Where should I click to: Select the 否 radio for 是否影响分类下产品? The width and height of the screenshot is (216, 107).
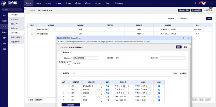click(78, 63)
